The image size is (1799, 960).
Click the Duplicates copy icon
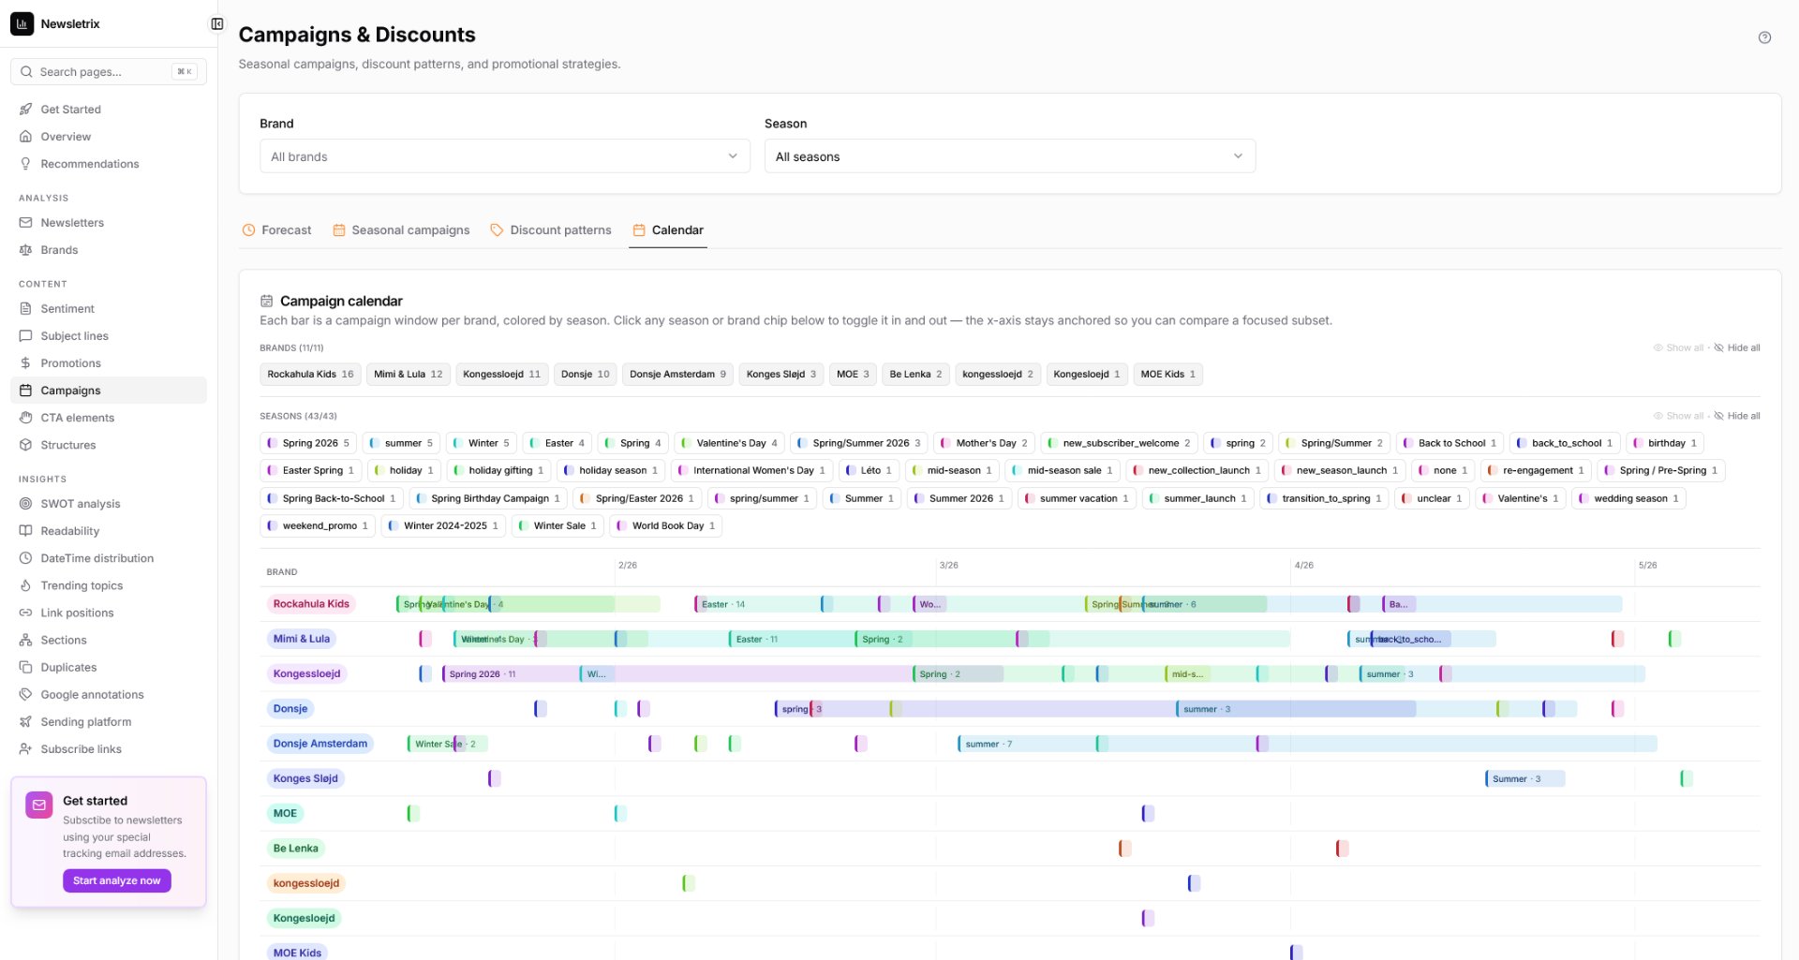click(x=26, y=667)
